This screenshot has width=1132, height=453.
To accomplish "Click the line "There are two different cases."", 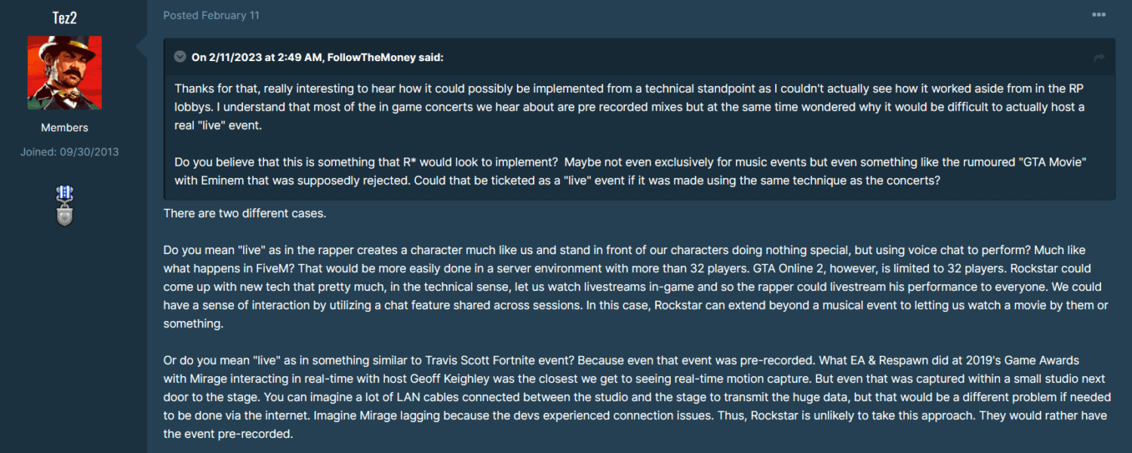I will tap(245, 213).
